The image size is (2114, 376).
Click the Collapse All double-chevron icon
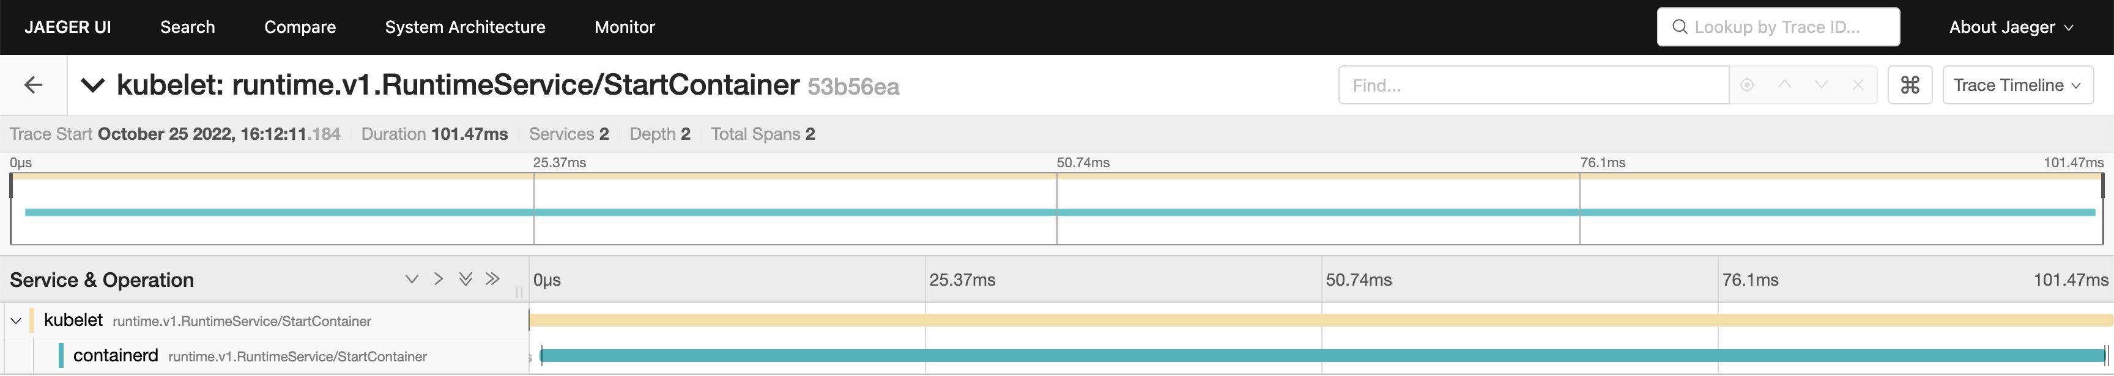(493, 280)
